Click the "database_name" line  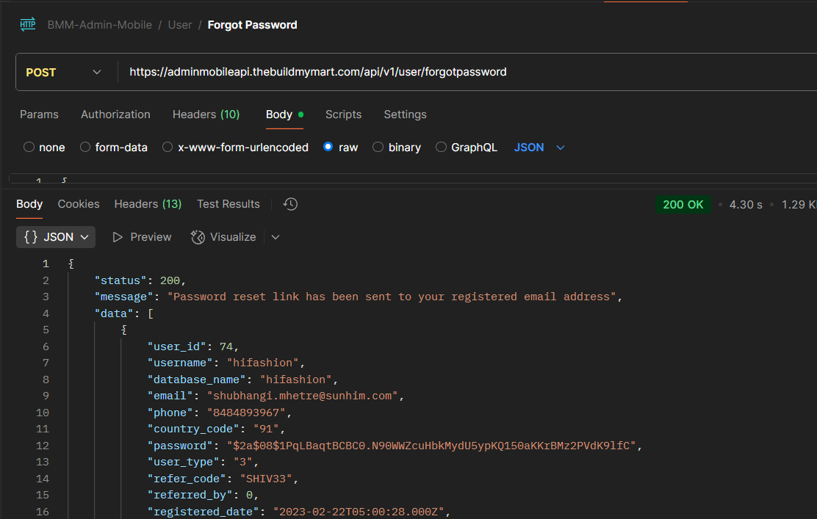(x=242, y=380)
